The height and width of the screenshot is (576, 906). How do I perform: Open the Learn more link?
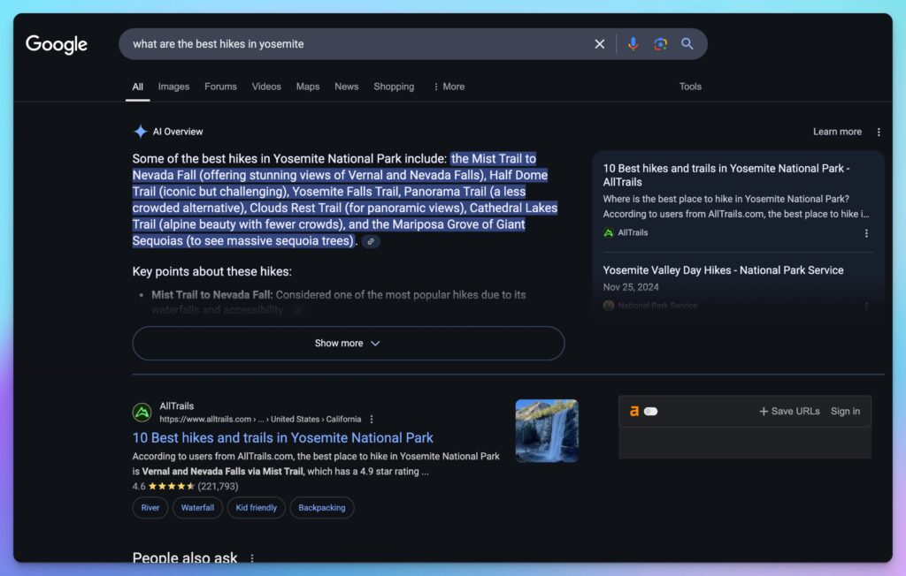coord(836,131)
